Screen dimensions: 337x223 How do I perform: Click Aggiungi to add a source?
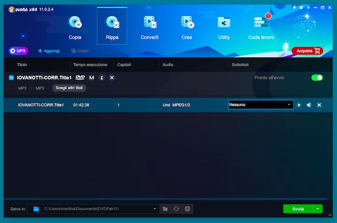(x=49, y=51)
